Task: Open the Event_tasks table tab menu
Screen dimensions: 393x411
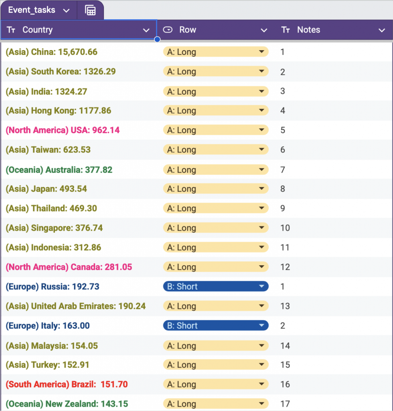Action: [x=67, y=10]
